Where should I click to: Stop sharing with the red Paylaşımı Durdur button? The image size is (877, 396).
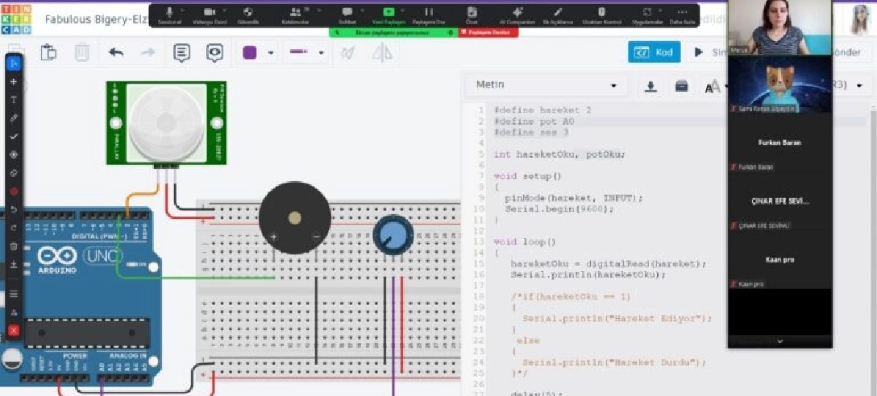484,32
